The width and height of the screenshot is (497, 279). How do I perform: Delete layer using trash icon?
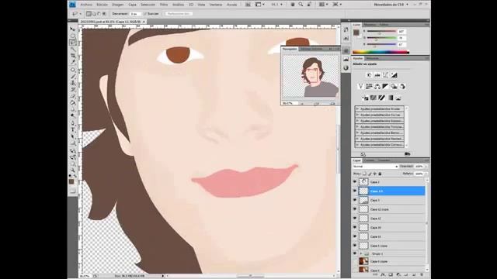tap(422, 275)
